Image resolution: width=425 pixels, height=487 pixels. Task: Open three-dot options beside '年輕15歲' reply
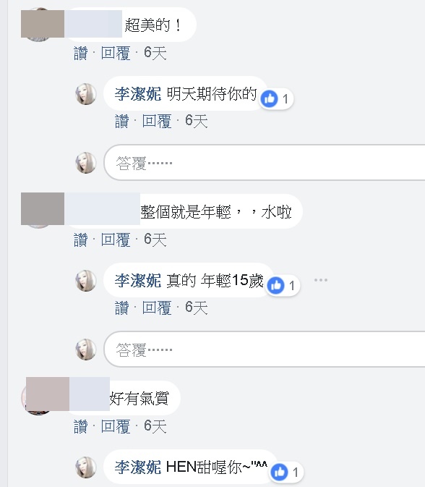tap(320, 280)
